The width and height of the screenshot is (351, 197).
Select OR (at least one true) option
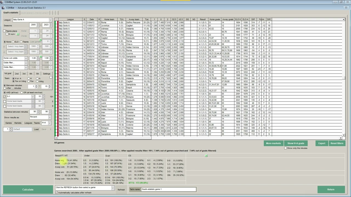22,92
